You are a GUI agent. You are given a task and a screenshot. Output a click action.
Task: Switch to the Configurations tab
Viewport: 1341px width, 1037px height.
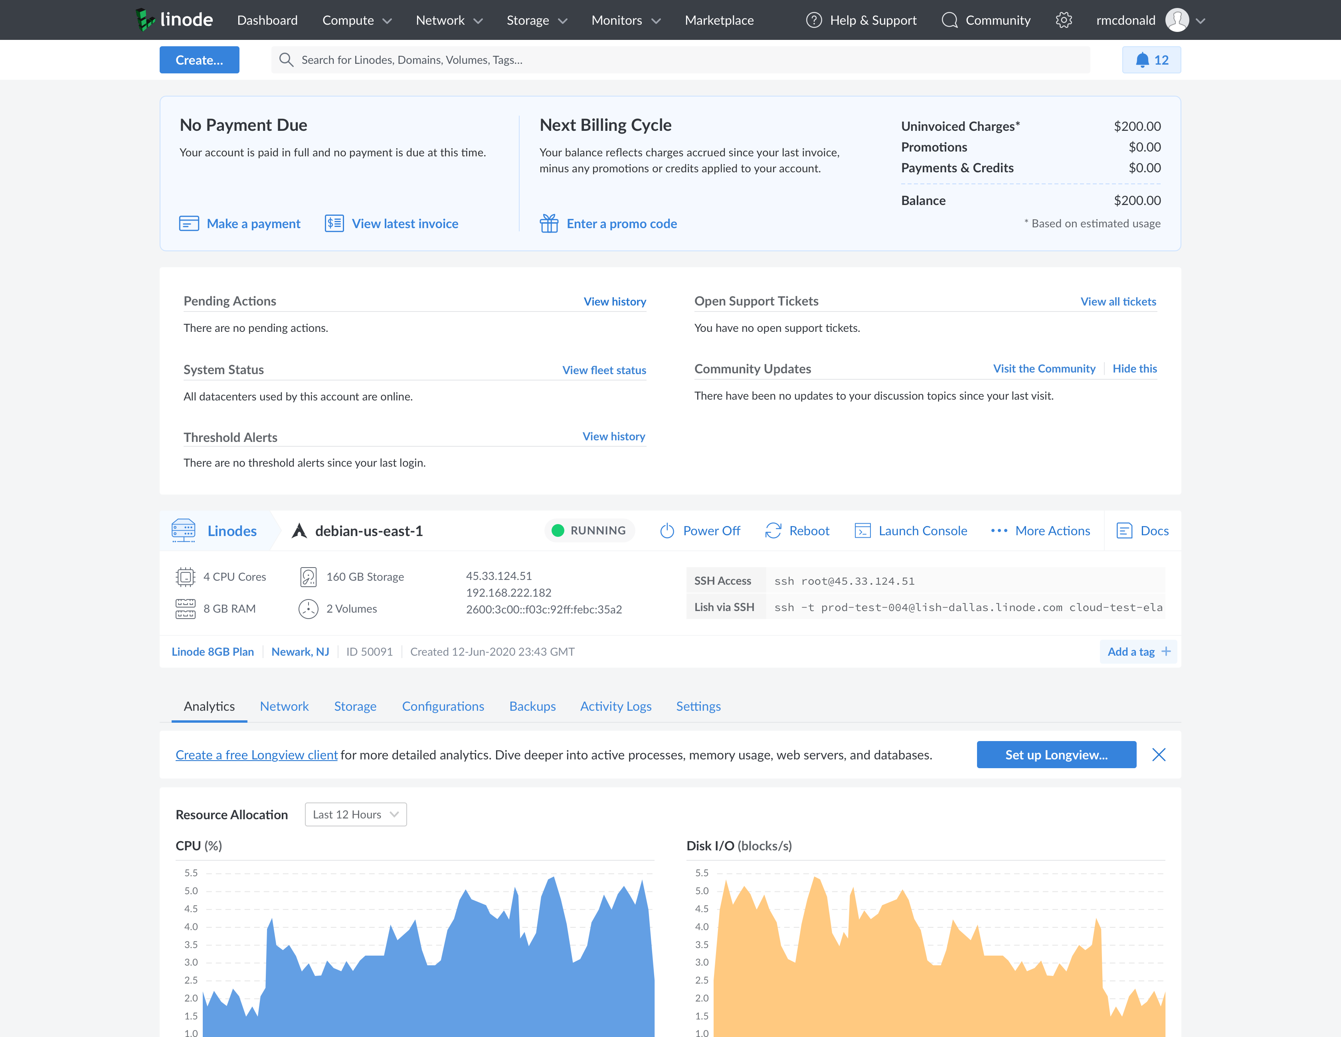click(443, 706)
